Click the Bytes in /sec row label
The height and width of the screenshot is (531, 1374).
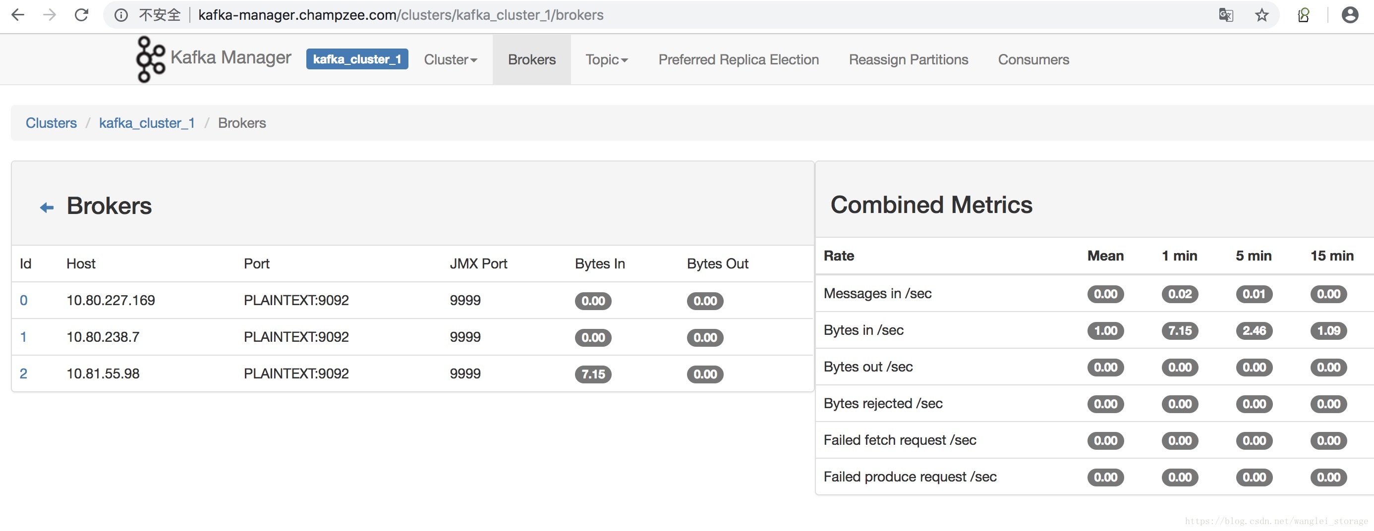[x=863, y=330]
